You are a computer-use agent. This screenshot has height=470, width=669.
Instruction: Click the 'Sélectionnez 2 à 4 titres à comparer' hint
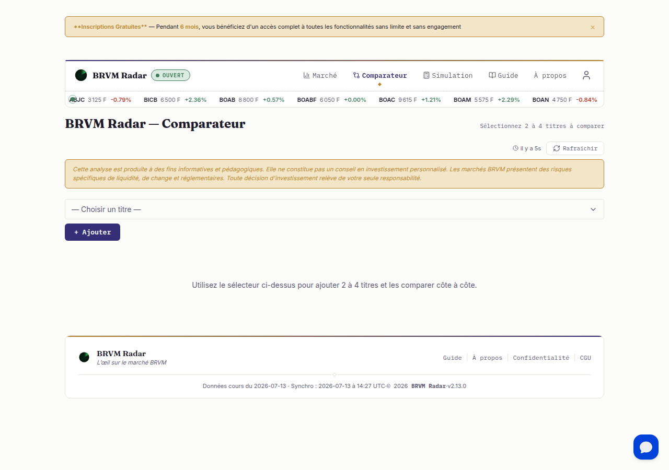(x=542, y=126)
